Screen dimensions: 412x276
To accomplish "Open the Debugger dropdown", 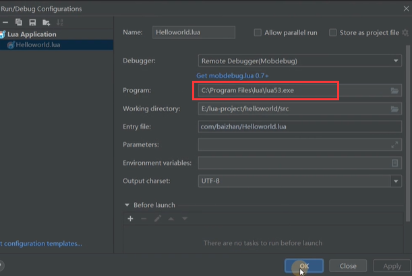I will pyautogui.click(x=300, y=61).
